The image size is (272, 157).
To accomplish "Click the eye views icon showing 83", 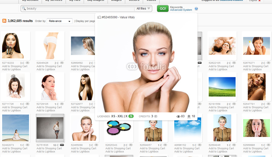I will pyautogui.click(x=178, y=117).
